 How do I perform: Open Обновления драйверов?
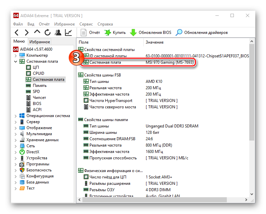(202, 33)
